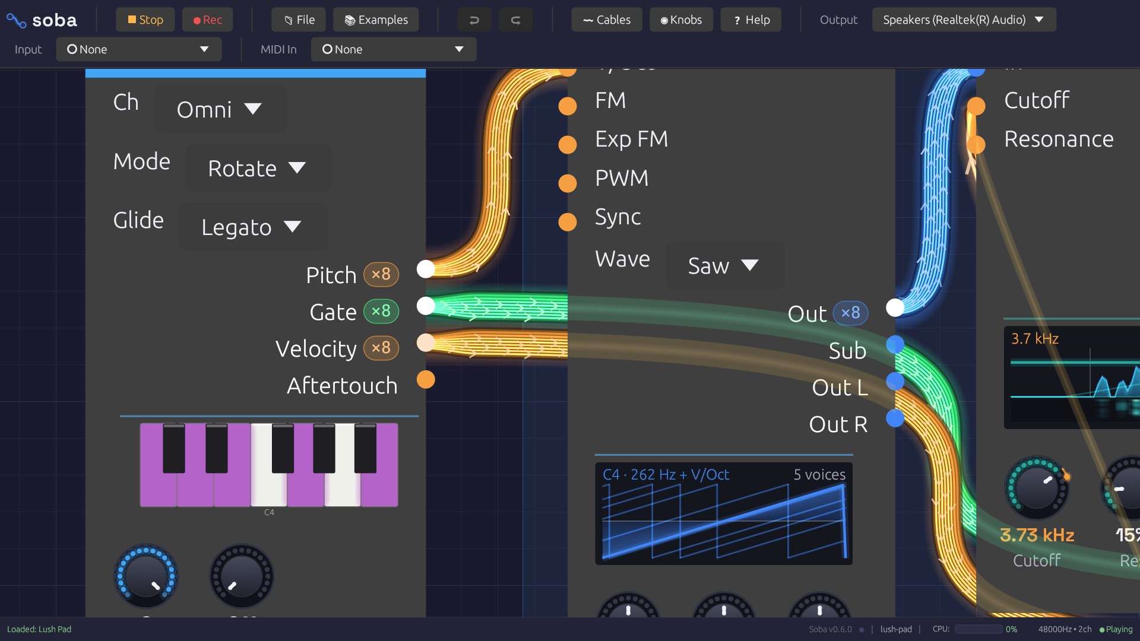Click the PWM input port
Screen dimensions: 1140x641
click(568, 183)
